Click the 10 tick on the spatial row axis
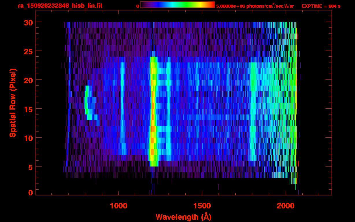 (x=29, y=138)
